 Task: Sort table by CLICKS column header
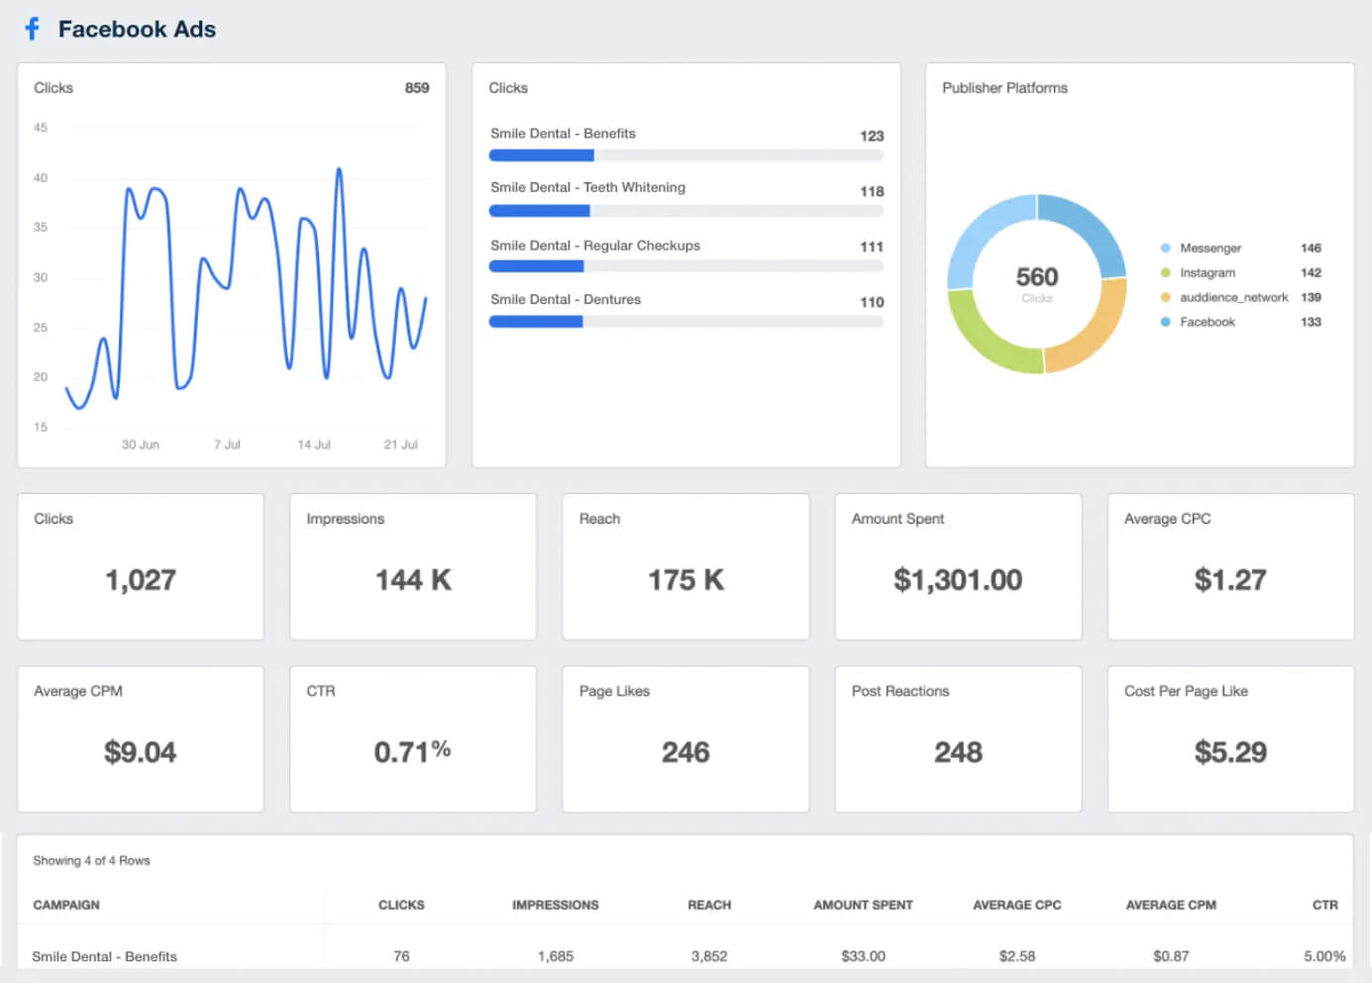(401, 905)
